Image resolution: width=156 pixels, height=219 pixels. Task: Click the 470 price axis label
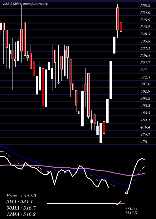tap(144, 142)
